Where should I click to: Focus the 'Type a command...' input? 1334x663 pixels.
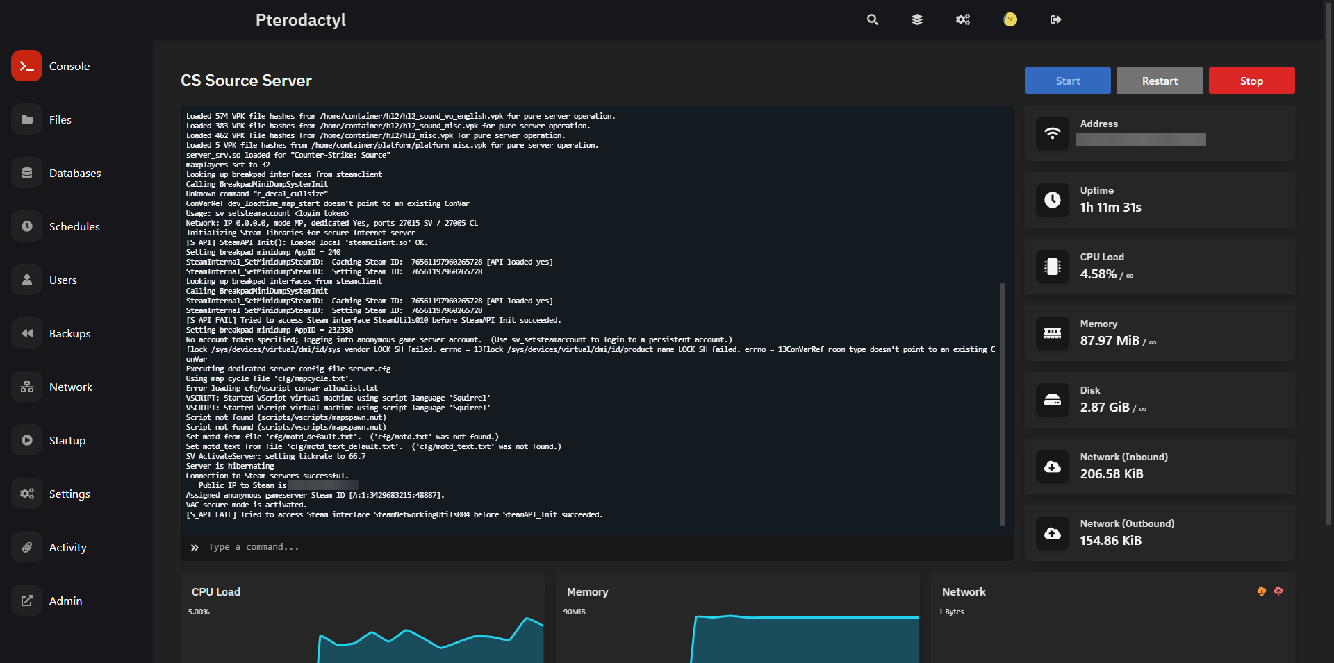tap(598, 547)
